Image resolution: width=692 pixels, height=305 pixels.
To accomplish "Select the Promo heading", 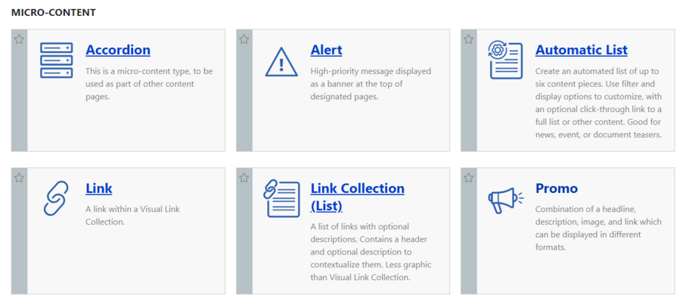I will [557, 188].
